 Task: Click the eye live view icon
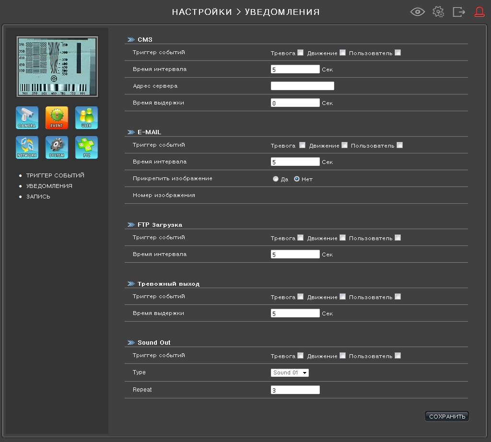pos(418,12)
